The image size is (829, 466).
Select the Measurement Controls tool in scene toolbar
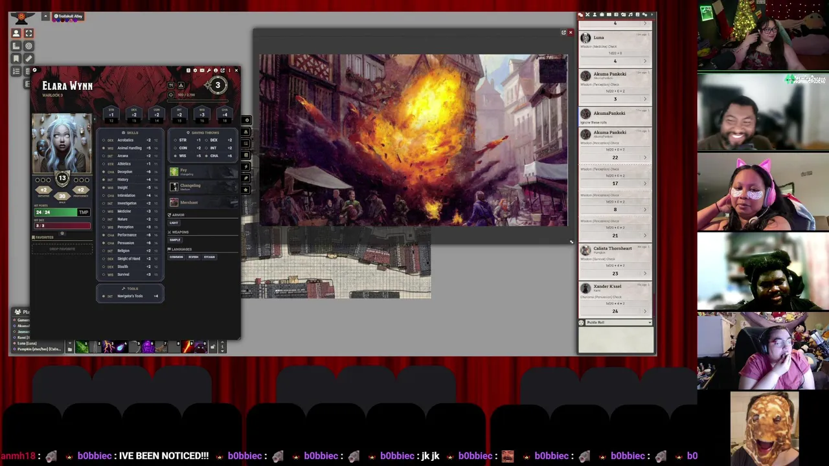[16, 46]
